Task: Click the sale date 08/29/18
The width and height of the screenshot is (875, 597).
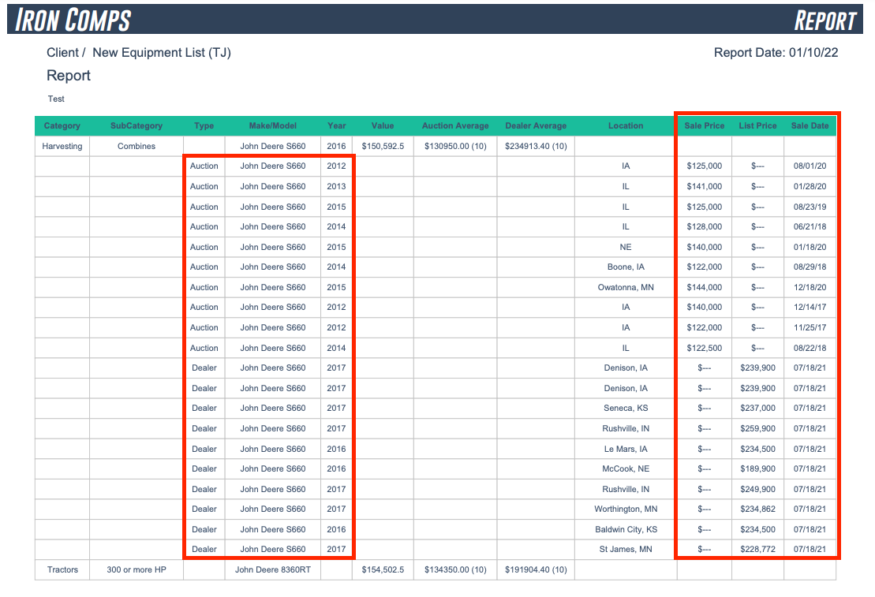Action: [x=810, y=267]
